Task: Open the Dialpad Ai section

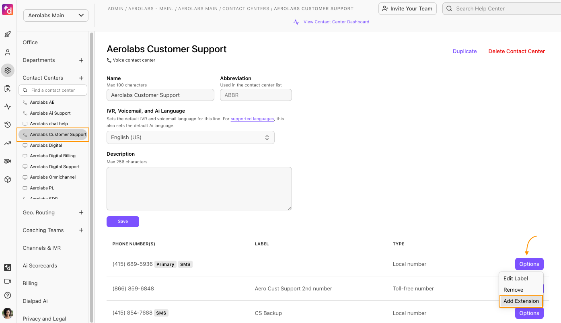Action: pos(35,301)
